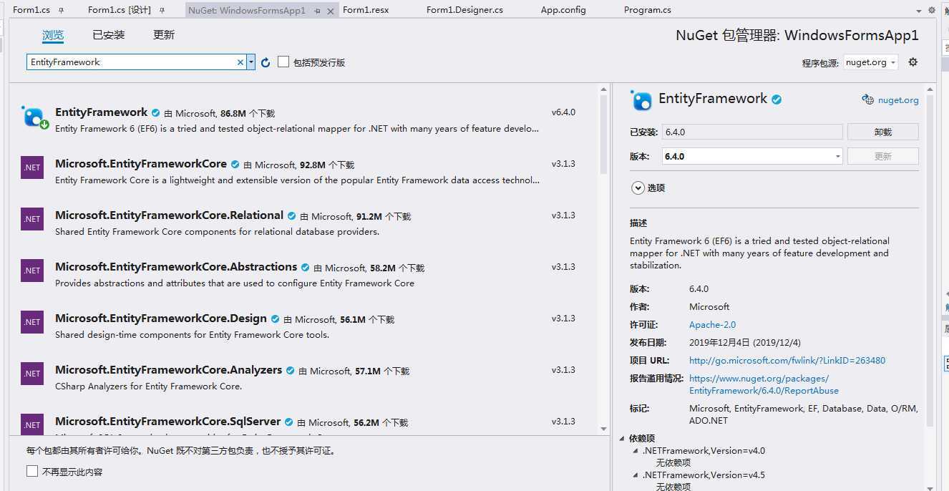This screenshot has height=491, width=949.
Task: Click EntityFramework logo in details pane
Action: [641, 100]
